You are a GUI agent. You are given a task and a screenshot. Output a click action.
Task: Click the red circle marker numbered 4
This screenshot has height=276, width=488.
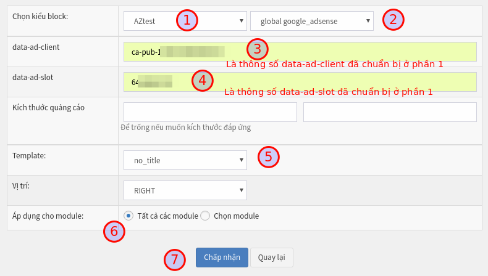tap(202, 80)
